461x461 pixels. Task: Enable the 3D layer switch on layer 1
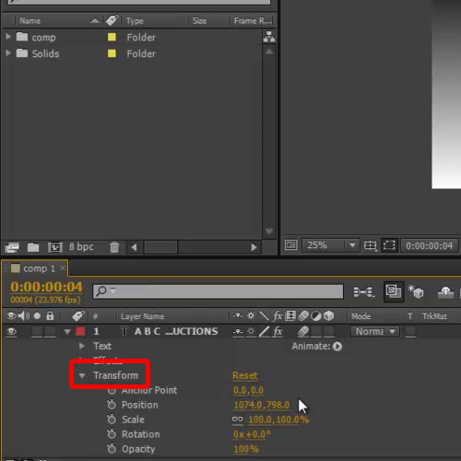coord(329,332)
